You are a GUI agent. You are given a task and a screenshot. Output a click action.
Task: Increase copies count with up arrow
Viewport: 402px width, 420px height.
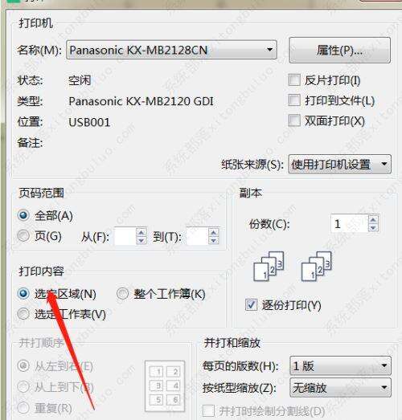(x=373, y=220)
